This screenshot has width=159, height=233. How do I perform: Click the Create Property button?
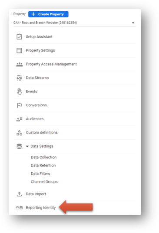[48, 14]
